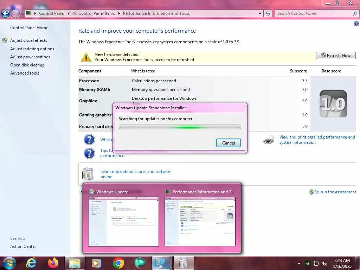This screenshot has width=360, height=270.
Task: Click the software box icon
Action: 88,174
